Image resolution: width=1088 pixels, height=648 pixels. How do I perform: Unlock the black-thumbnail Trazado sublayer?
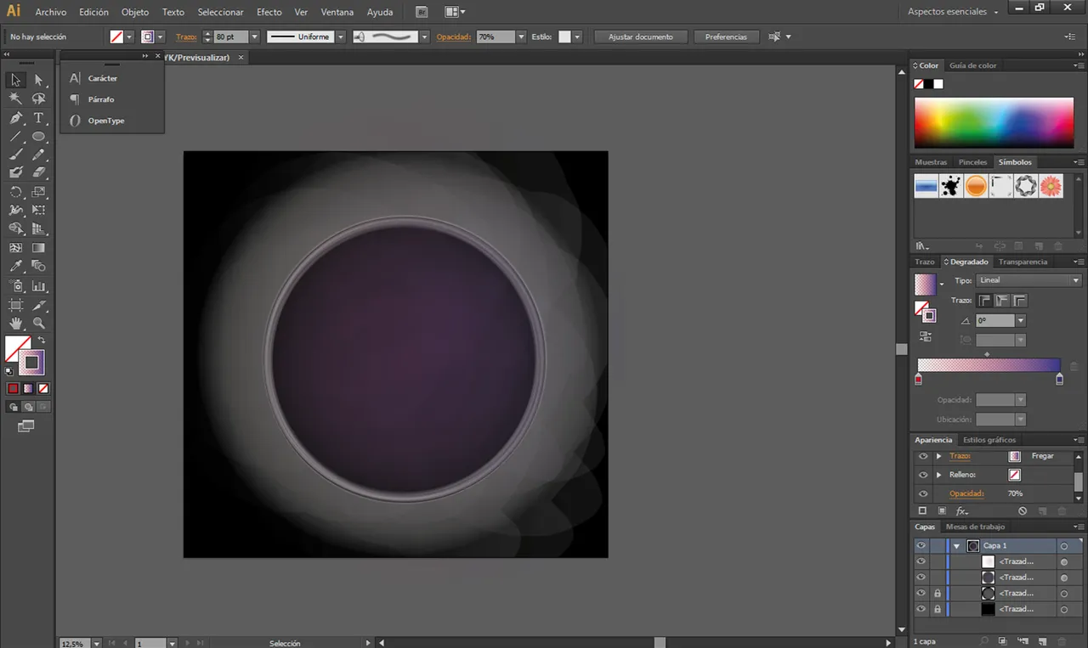938,609
